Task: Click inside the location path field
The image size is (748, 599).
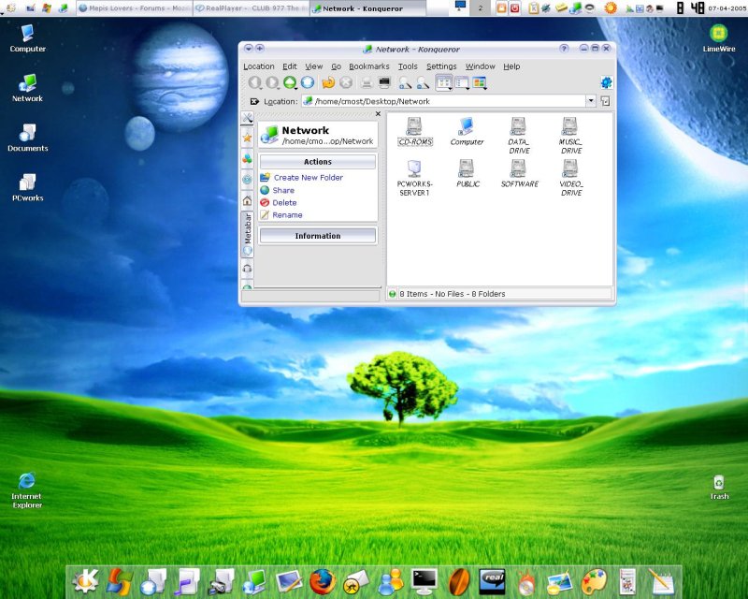Action: (x=443, y=101)
